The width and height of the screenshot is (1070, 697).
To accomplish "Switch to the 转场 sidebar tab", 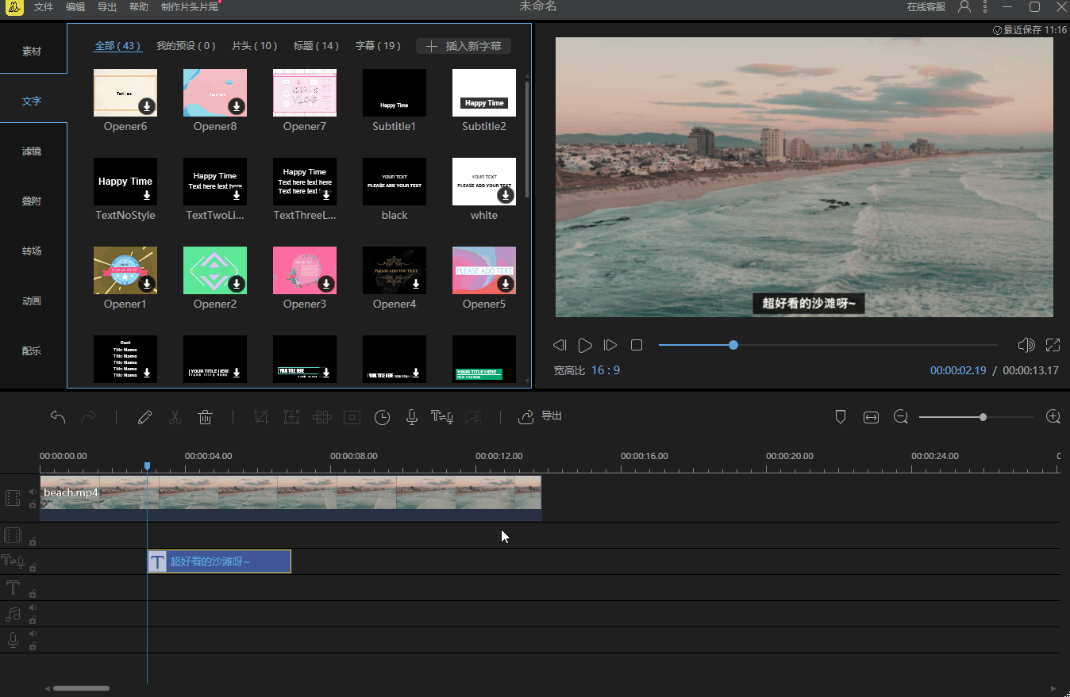I will pos(32,251).
